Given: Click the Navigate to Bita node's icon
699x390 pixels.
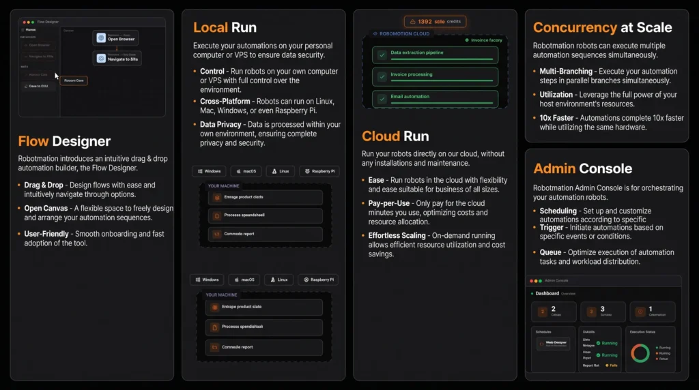Looking at the screenshot, I should click(101, 59).
